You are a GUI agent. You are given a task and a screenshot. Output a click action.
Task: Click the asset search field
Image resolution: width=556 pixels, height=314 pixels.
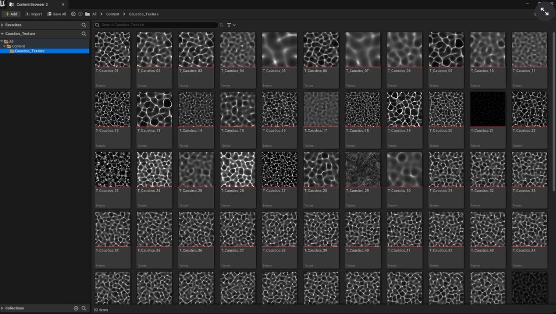156,25
